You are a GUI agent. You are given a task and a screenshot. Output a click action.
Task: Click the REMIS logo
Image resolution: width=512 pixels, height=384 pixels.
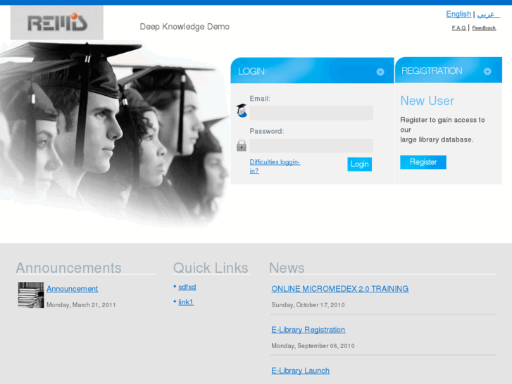(x=57, y=23)
